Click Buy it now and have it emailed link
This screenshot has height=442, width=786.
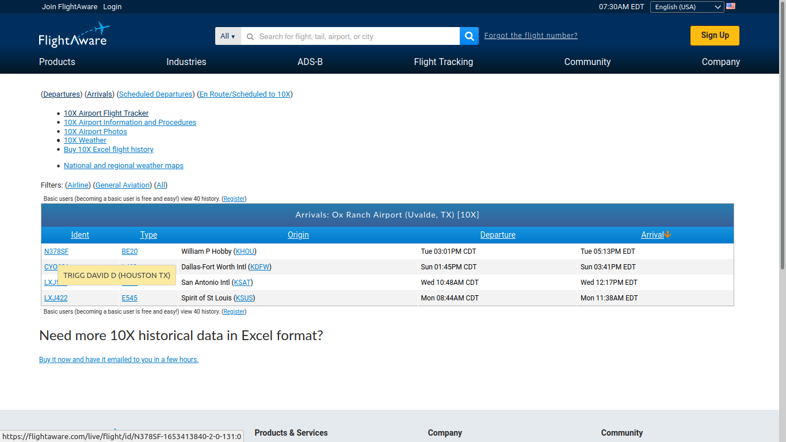pyautogui.click(x=119, y=360)
